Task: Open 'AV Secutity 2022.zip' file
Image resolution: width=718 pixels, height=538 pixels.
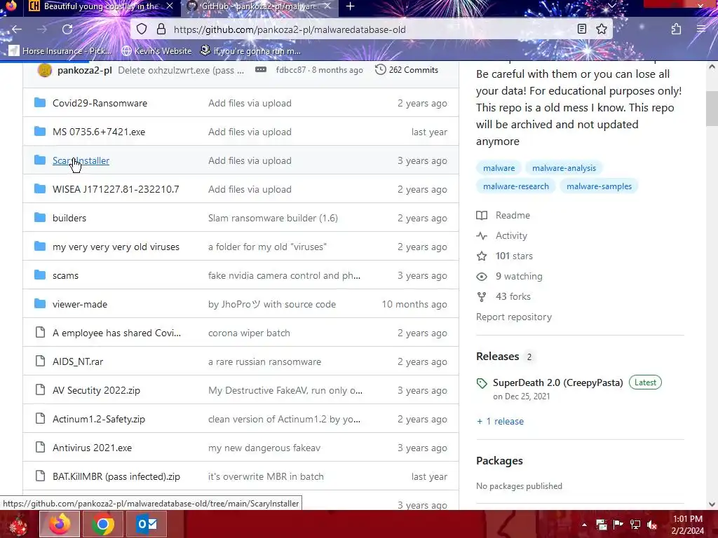Action: tap(96, 391)
